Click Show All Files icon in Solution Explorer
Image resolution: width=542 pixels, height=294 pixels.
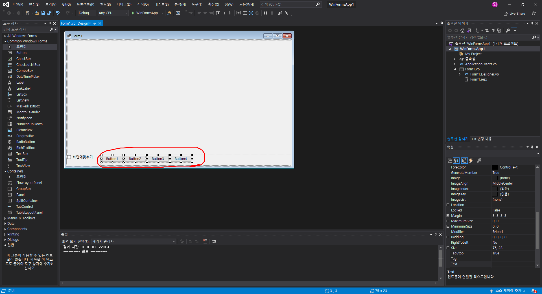[x=499, y=31]
